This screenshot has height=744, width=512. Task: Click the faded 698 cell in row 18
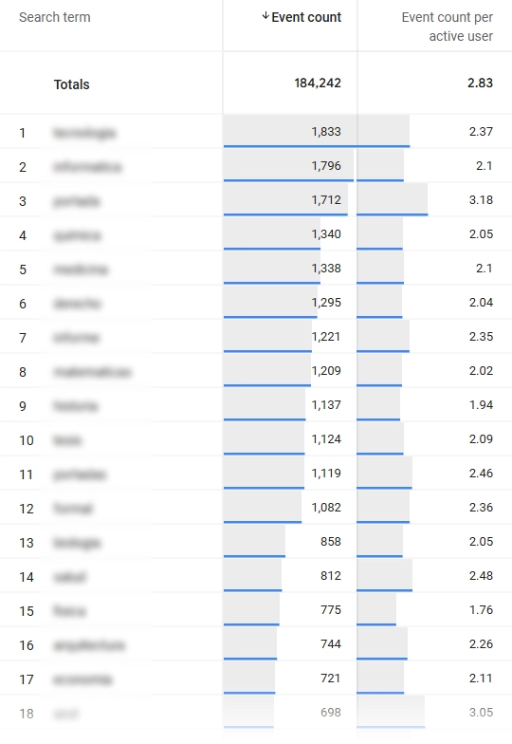[x=330, y=712]
